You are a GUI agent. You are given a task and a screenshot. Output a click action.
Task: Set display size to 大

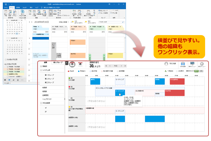tap(201, 71)
